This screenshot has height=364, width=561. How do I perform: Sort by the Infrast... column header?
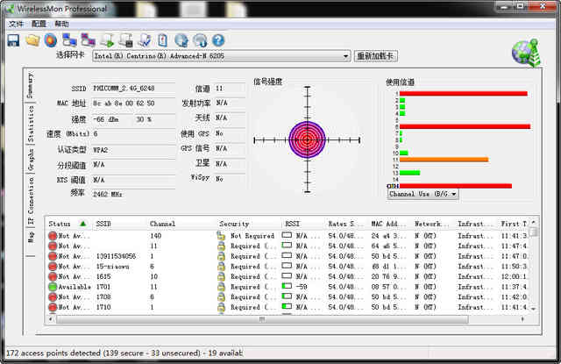[477, 224]
